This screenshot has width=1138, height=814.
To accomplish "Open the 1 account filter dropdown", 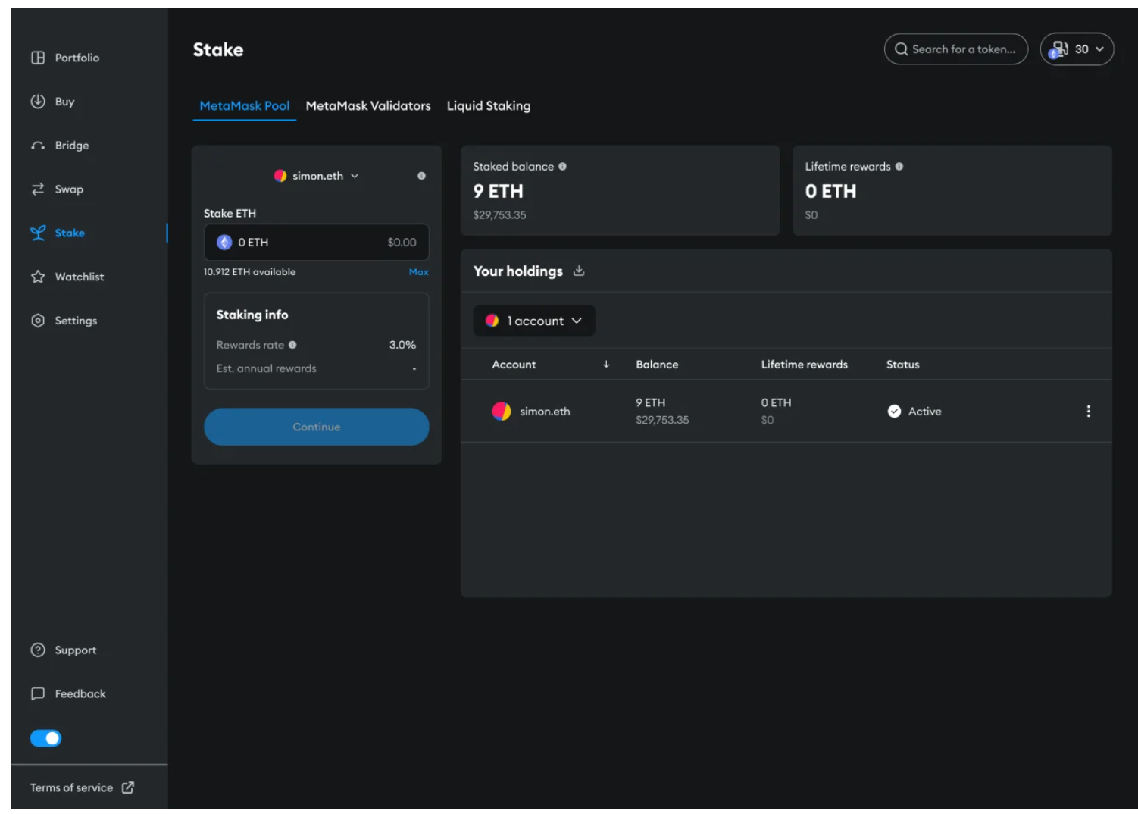I will 534,321.
